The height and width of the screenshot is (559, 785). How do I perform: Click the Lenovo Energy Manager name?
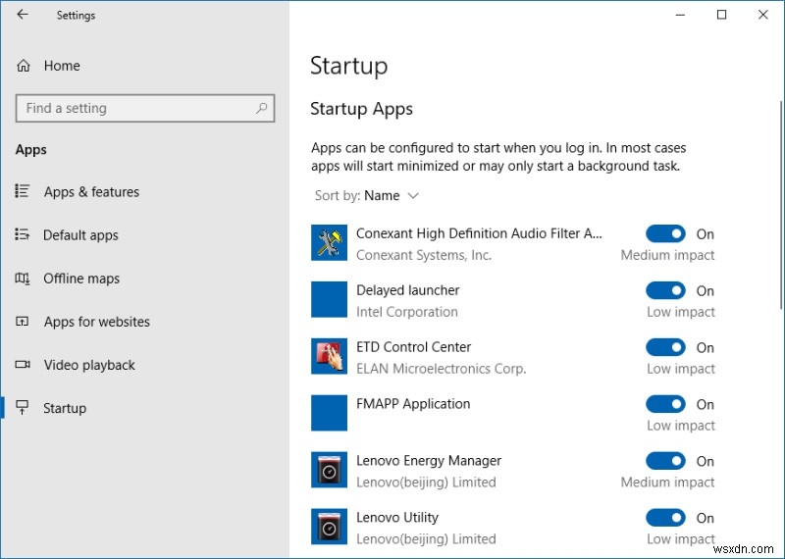[x=429, y=460]
